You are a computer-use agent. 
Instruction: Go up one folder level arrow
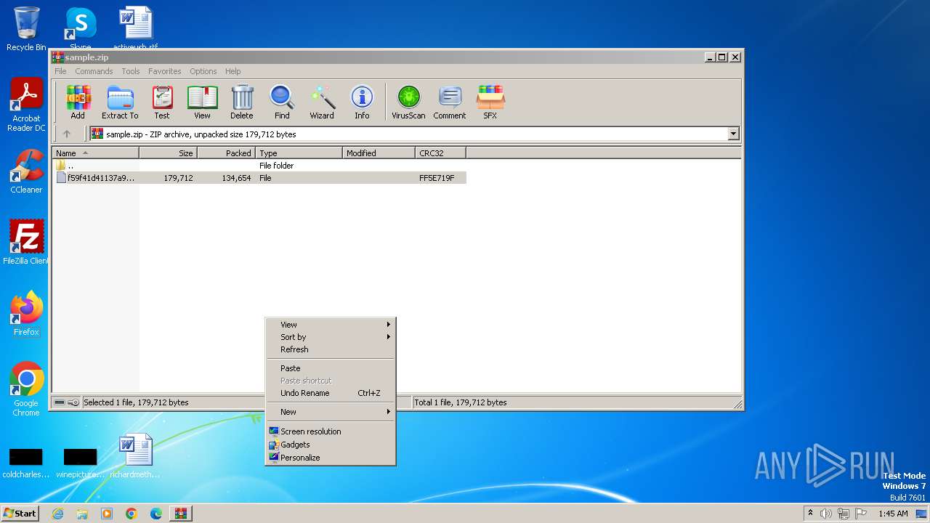pos(67,134)
